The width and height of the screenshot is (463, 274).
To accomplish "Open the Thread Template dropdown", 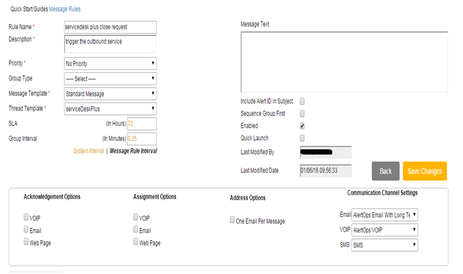I will [110, 109].
